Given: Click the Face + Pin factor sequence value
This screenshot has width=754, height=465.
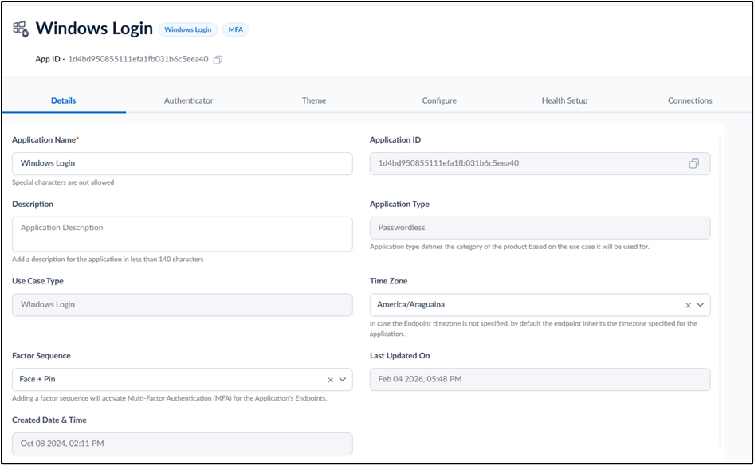Looking at the screenshot, I should point(37,379).
